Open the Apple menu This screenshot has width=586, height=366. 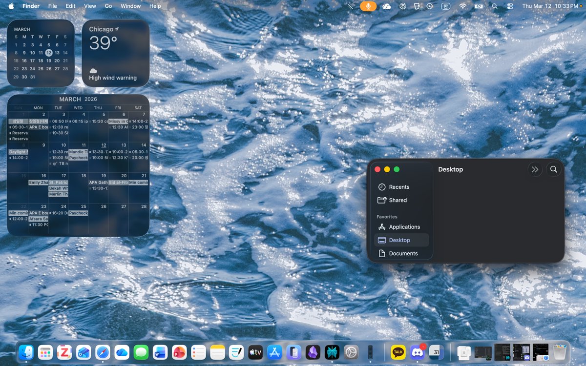click(x=11, y=6)
